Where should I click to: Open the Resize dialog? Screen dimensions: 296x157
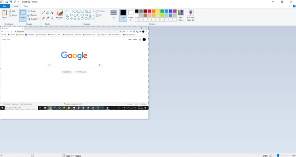click(32, 15)
